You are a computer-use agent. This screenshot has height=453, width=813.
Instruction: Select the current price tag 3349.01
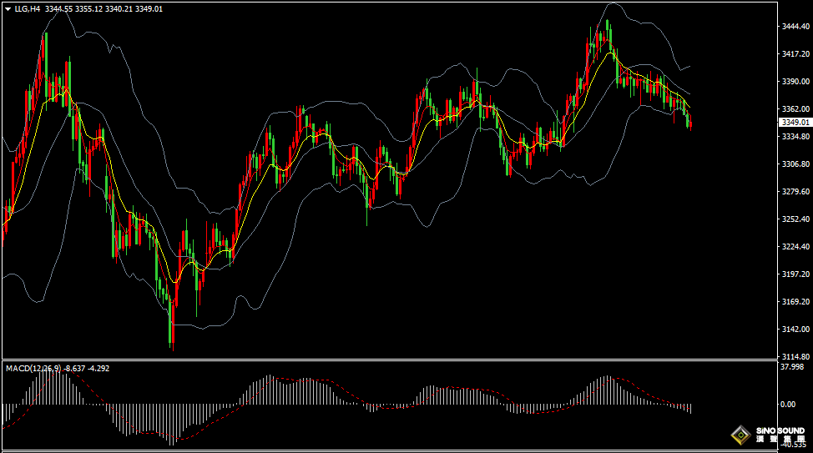pyautogui.click(x=794, y=123)
